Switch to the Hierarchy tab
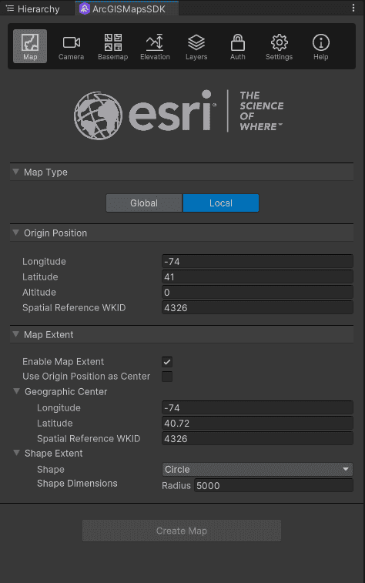Screen dimensions: 365x583 click(x=33, y=9)
